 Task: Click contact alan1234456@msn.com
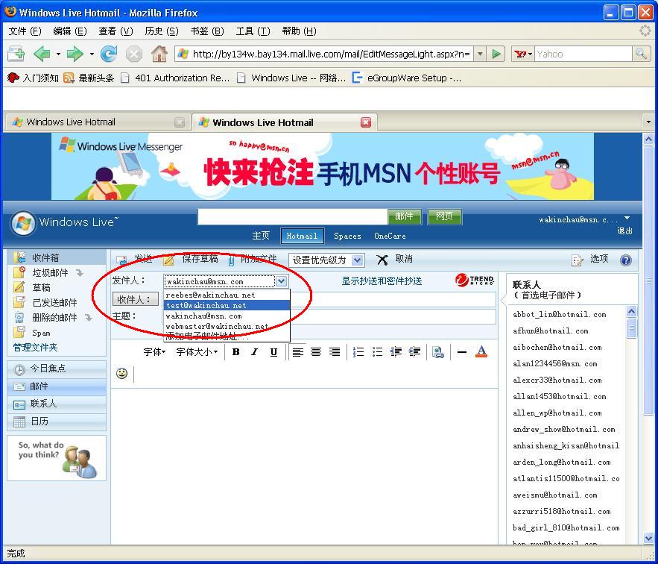(x=554, y=364)
